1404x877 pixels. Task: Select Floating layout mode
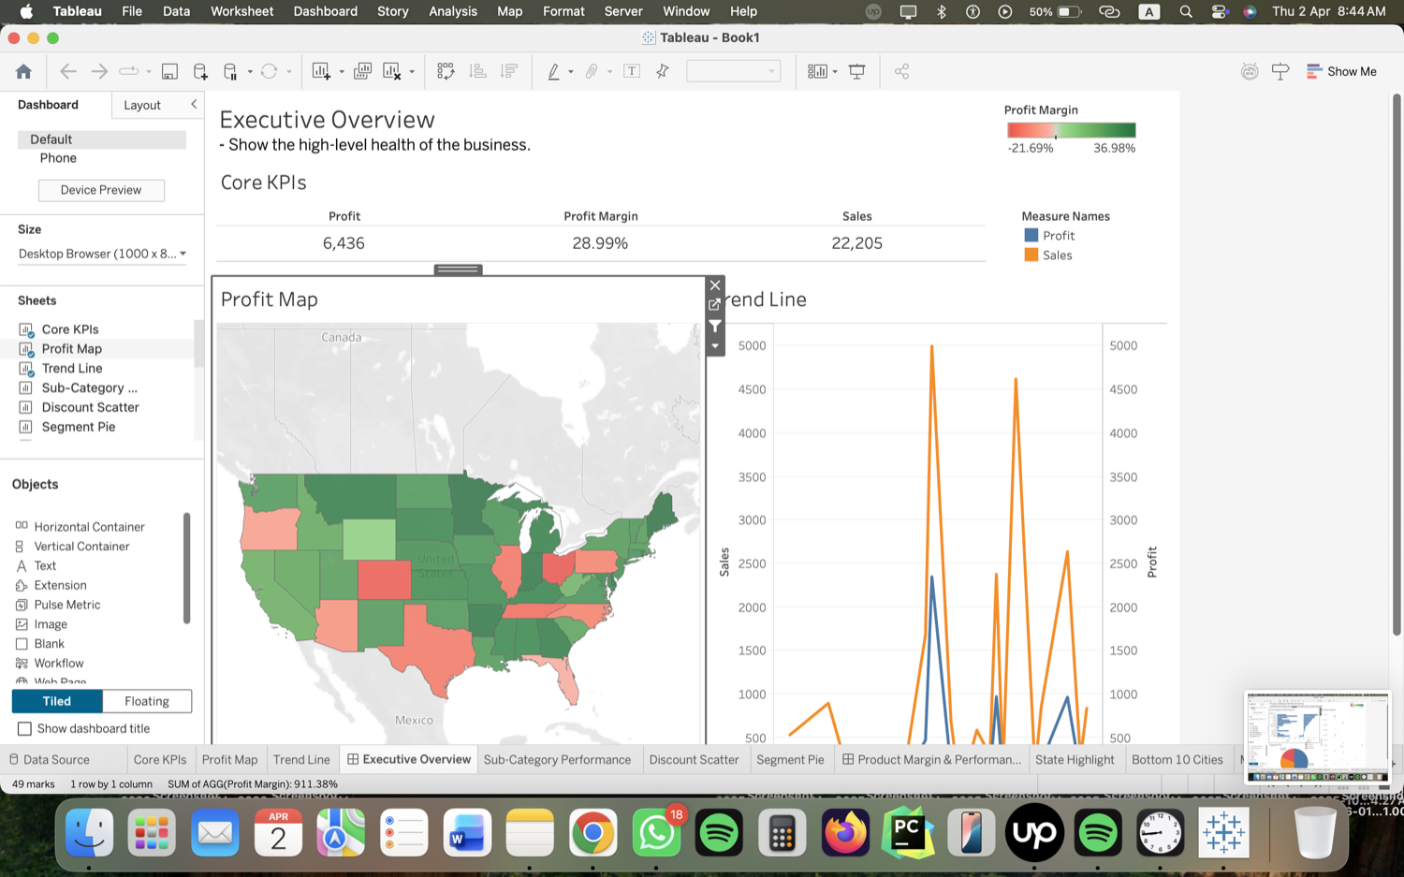(x=147, y=701)
